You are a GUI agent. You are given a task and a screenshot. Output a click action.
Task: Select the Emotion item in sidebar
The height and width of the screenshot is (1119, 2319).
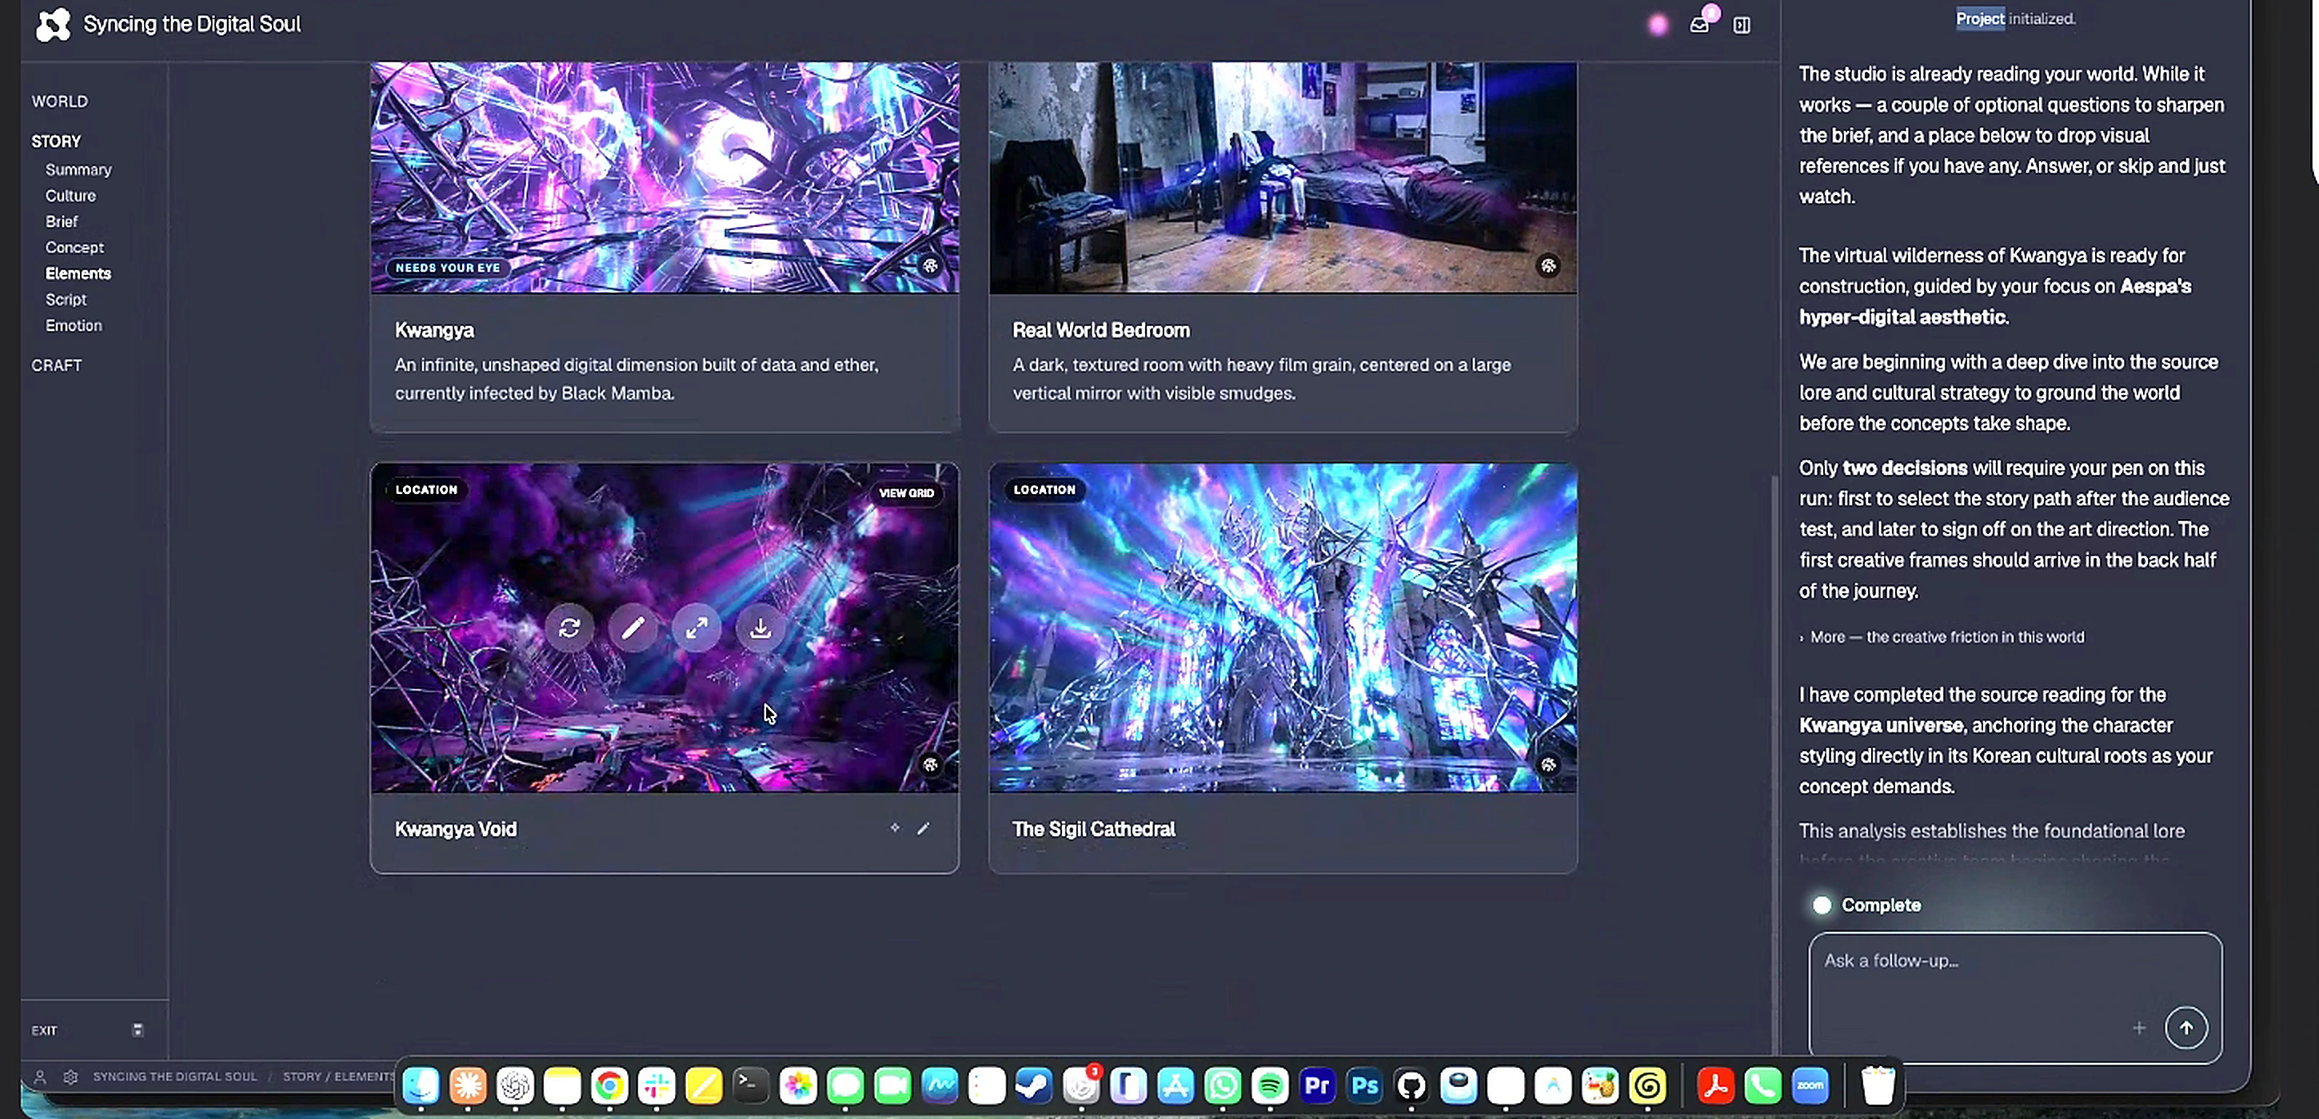[74, 325]
